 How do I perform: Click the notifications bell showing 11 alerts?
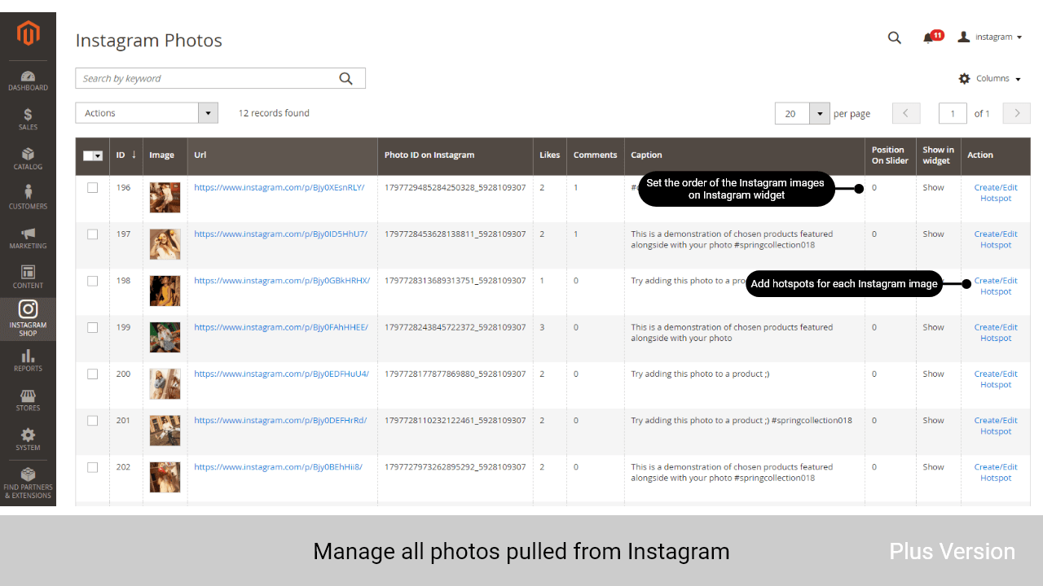click(x=930, y=37)
